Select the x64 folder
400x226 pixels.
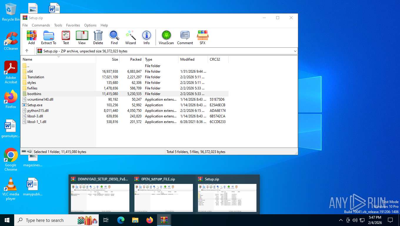(x=124, y=72)
